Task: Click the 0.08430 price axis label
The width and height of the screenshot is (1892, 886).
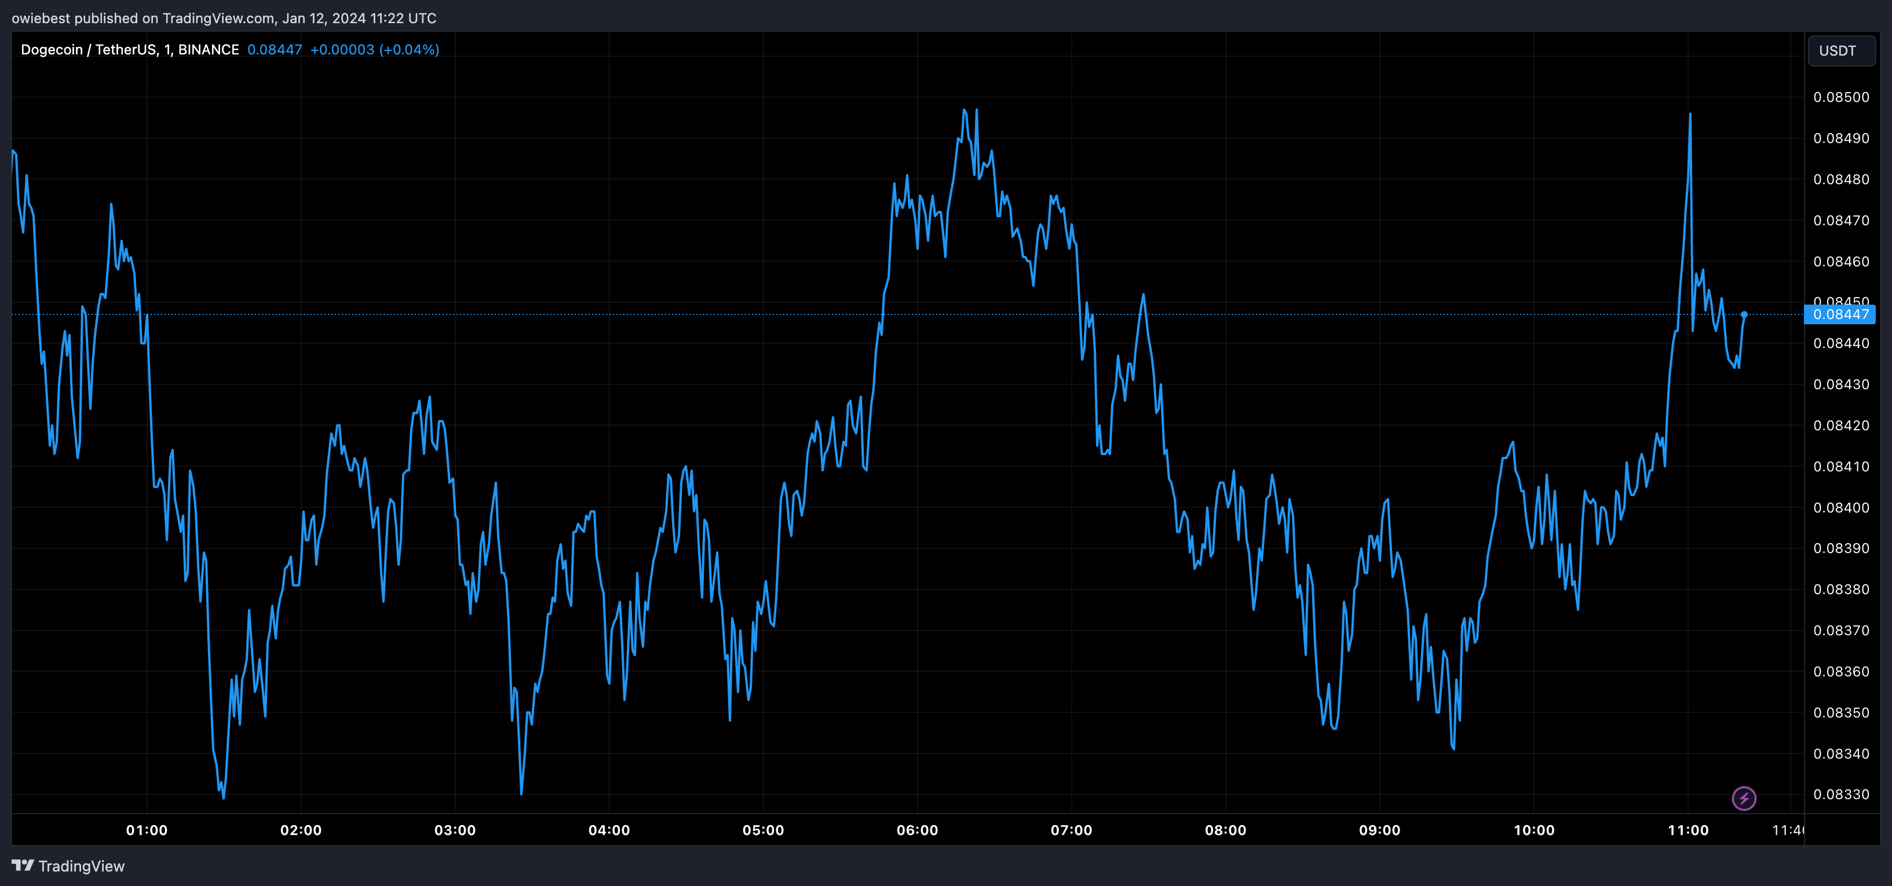Action: (1842, 384)
